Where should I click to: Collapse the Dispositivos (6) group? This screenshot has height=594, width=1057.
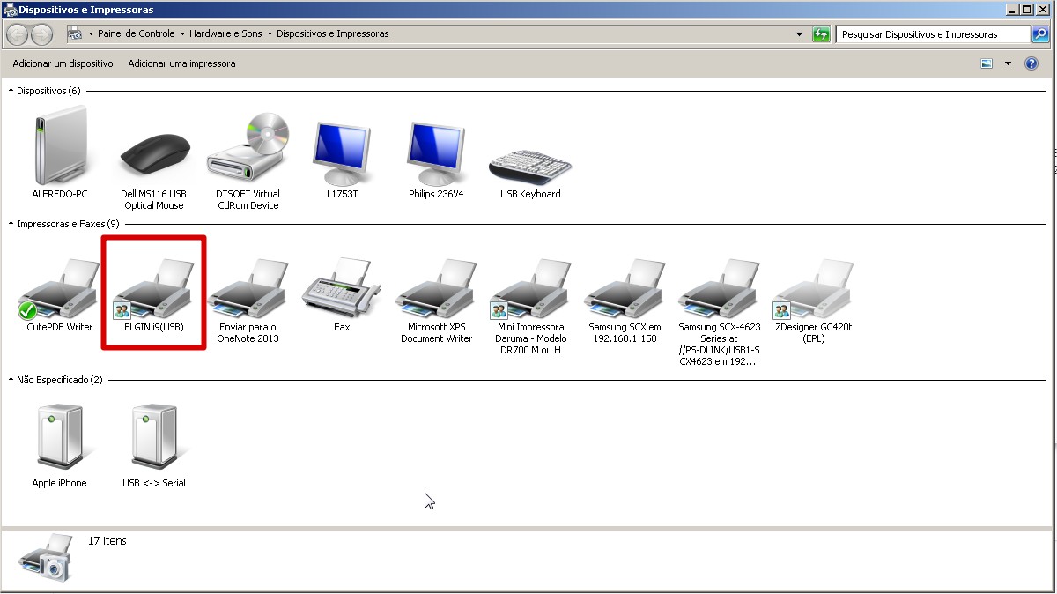click(11, 91)
